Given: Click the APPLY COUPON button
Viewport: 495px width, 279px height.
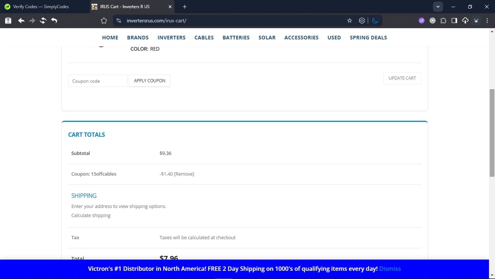Looking at the screenshot, I should pyautogui.click(x=149, y=81).
